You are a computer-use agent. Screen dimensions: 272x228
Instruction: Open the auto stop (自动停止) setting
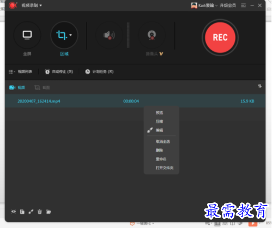[59, 71]
